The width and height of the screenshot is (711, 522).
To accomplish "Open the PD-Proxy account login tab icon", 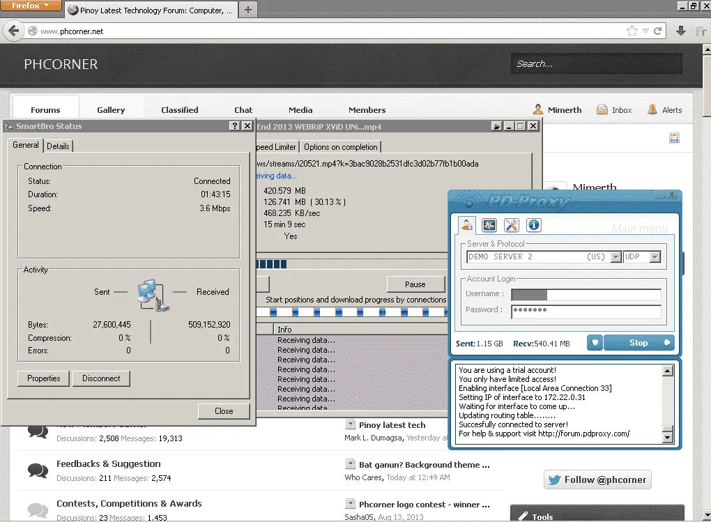I will pyautogui.click(x=466, y=224).
